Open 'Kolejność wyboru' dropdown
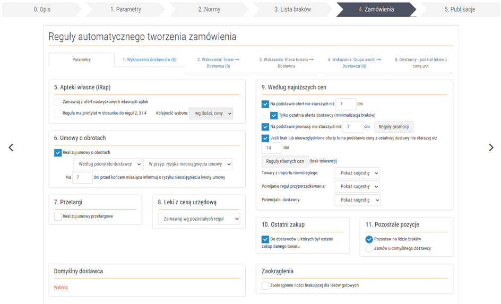501x304 pixels. coord(211,114)
